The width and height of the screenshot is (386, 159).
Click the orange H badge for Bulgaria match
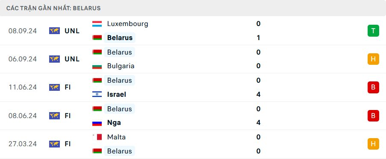[x=373, y=59]
